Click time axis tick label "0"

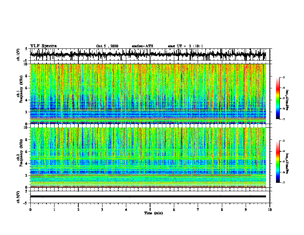tap(30, 210)
